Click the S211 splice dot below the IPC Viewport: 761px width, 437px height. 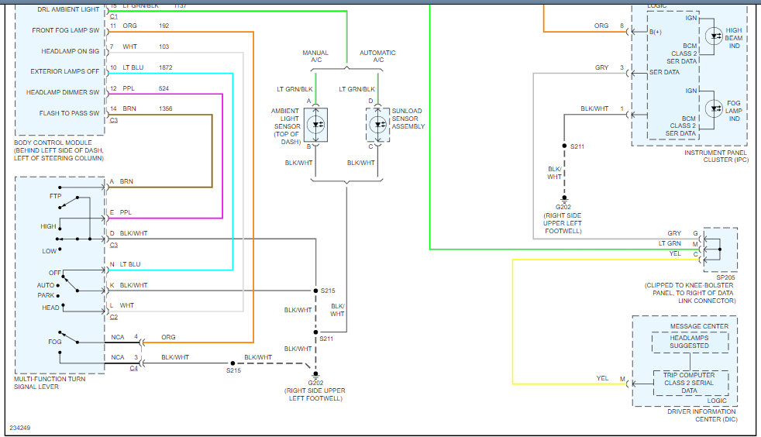(564, 146)
